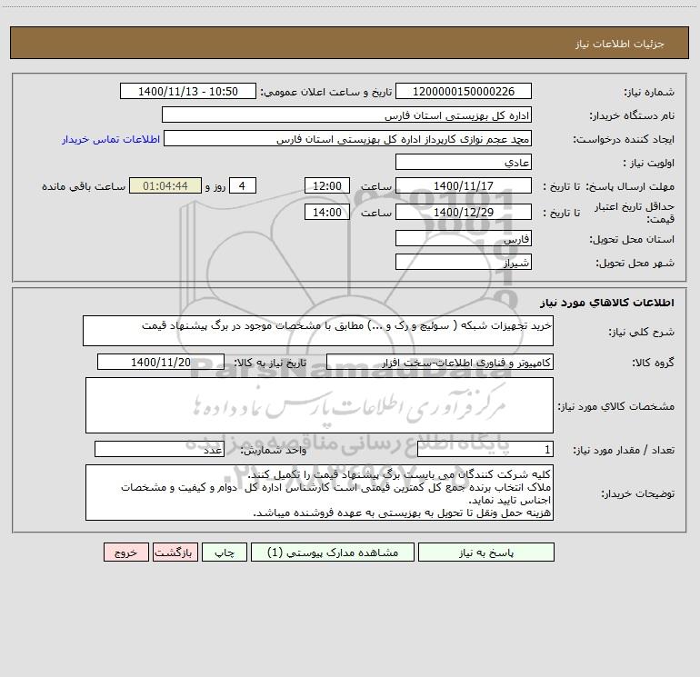Click the buyer organization name field
Screen dimensions: 700x677
[346, 114]
